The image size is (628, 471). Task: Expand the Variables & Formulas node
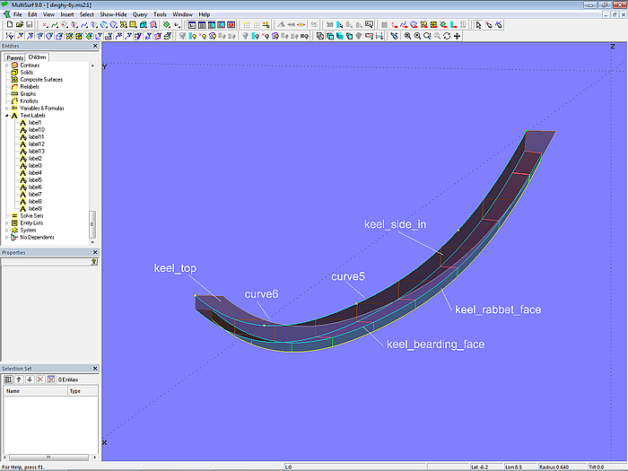(6, 109)
